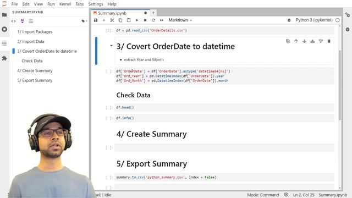Open the Kernel menu
The image size is (352, 198).
point(65,4)
